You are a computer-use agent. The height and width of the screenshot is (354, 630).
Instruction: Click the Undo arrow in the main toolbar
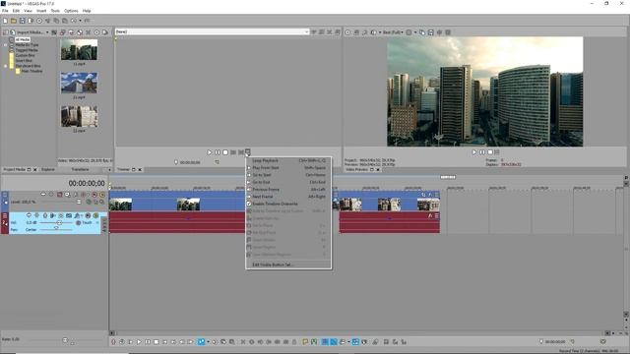(x=74, y=21)
